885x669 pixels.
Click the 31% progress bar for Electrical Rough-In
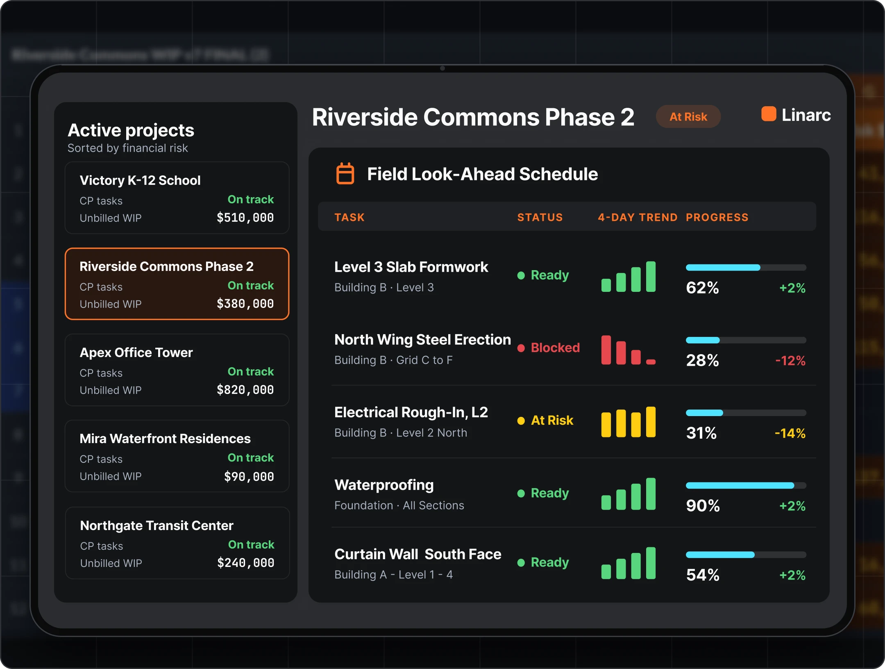746,413
